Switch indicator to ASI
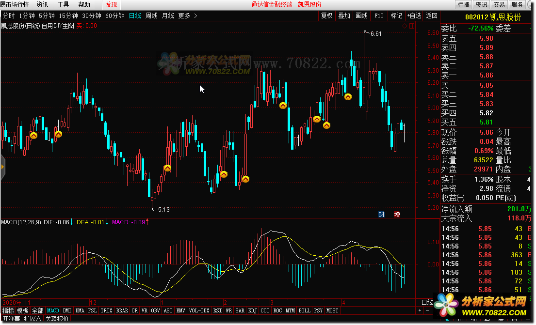The image size is (536, 325). click(x=168, y=310)
